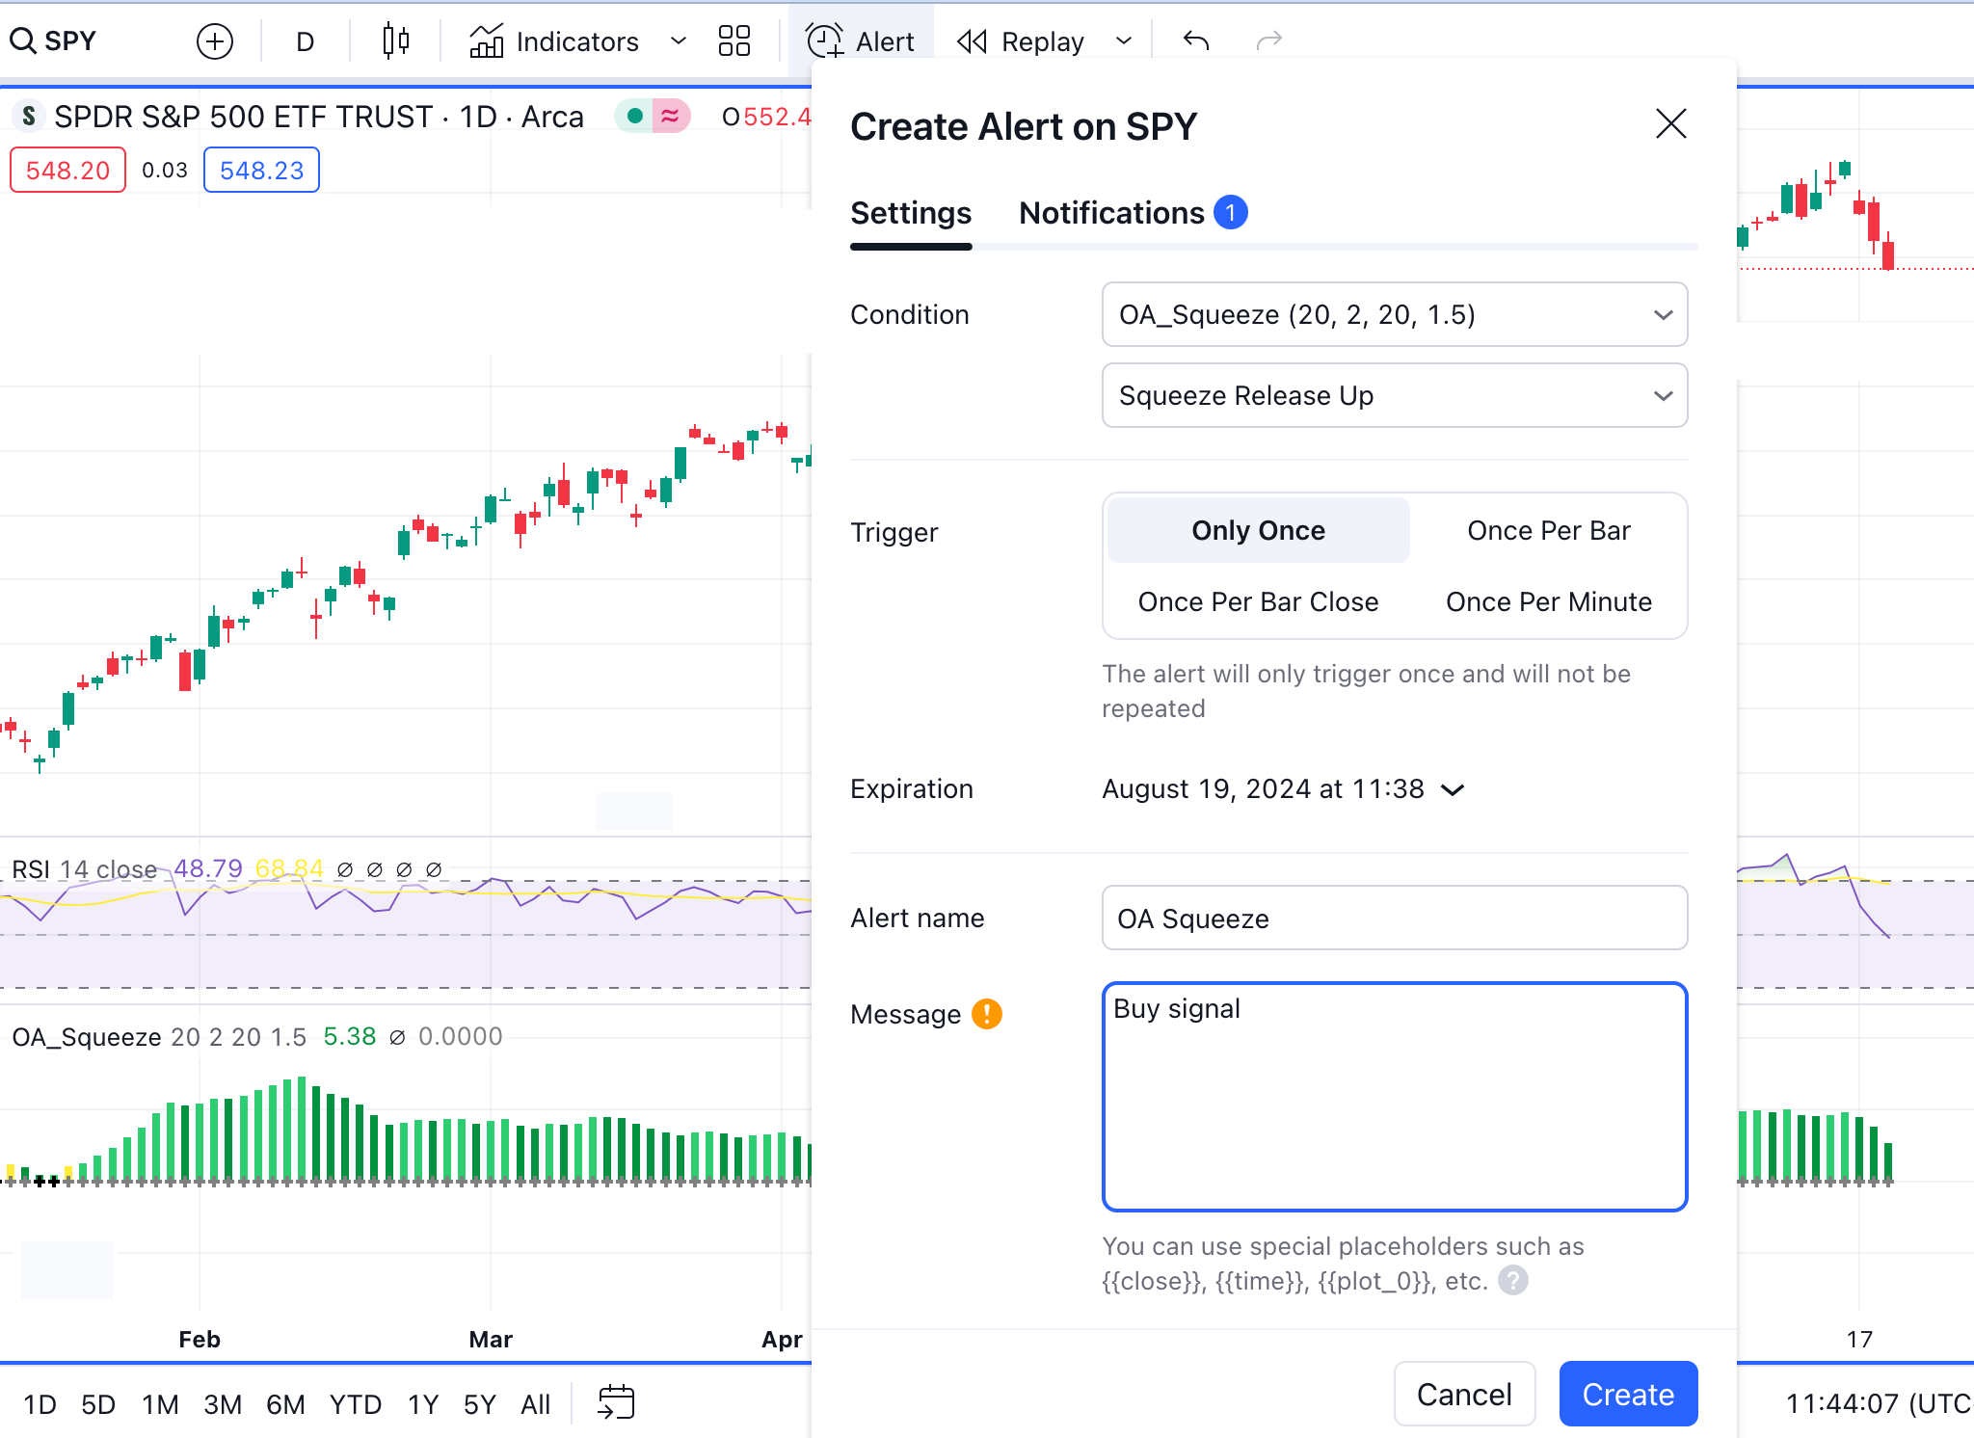Click the Message text area
The height and width of the screenshot is (1438, 1974).
pyautogui.click(x=1395, y=1097)
